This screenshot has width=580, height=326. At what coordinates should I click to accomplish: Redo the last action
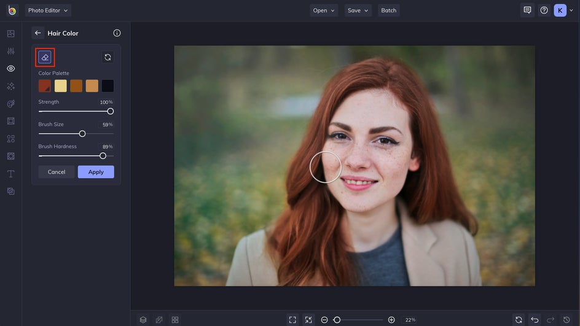[x=551, y=320]
